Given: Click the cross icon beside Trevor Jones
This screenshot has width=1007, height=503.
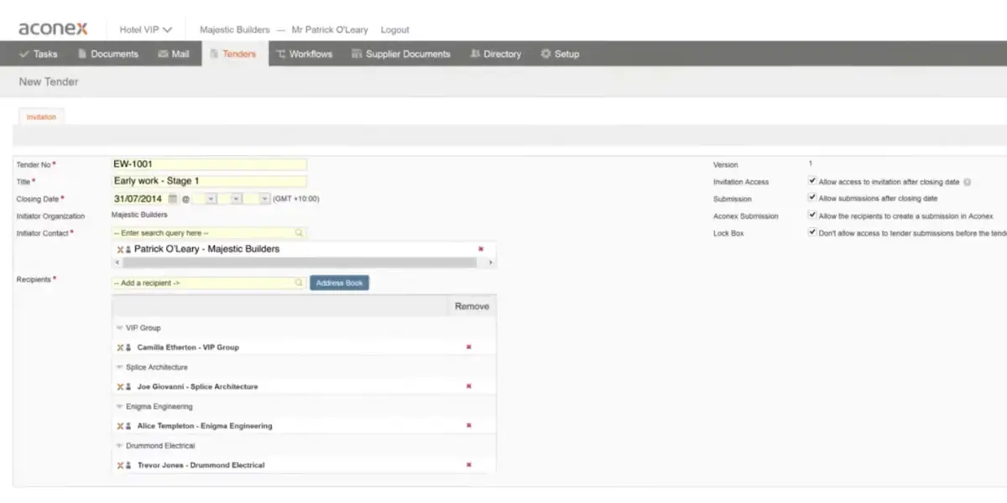Looking at the screenshot, I should coord(120,465).
